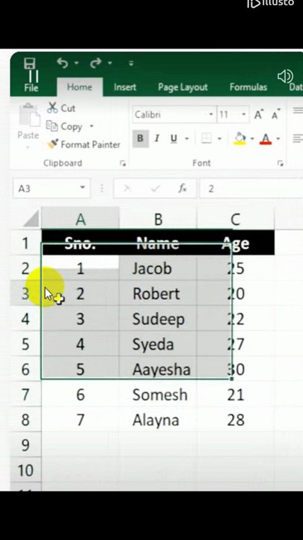Open the File tab
Image resolution: width=303 pixels, height=540 pixels.
[x=31, y=88]
